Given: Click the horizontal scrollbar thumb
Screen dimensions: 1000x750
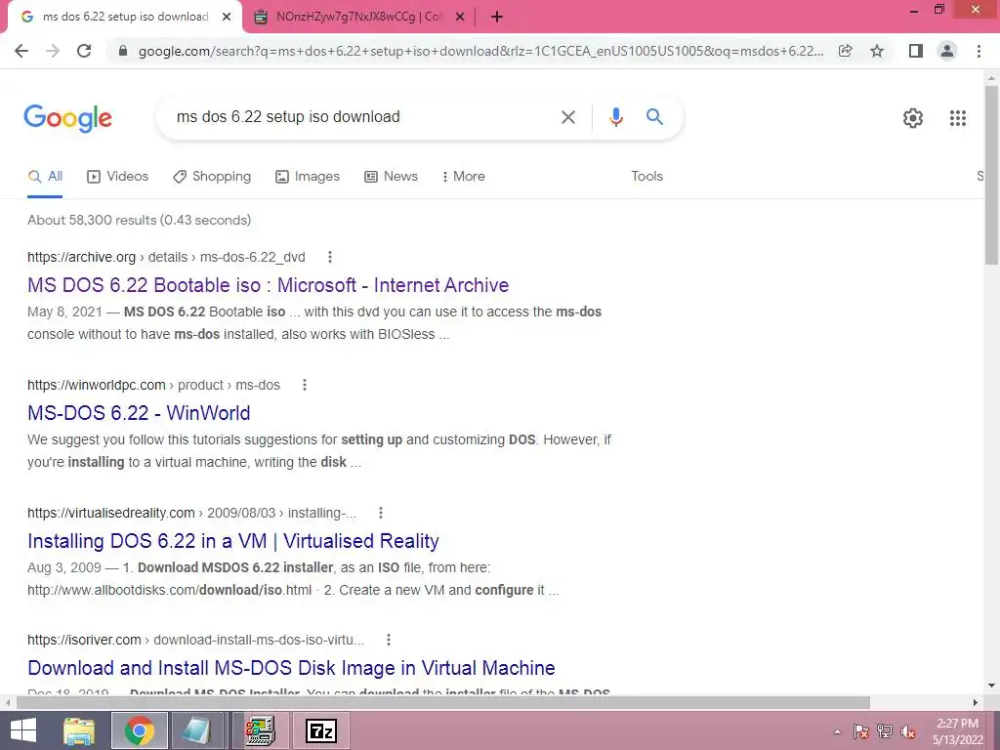Looking at the screenshot, I should pos(443,703).
